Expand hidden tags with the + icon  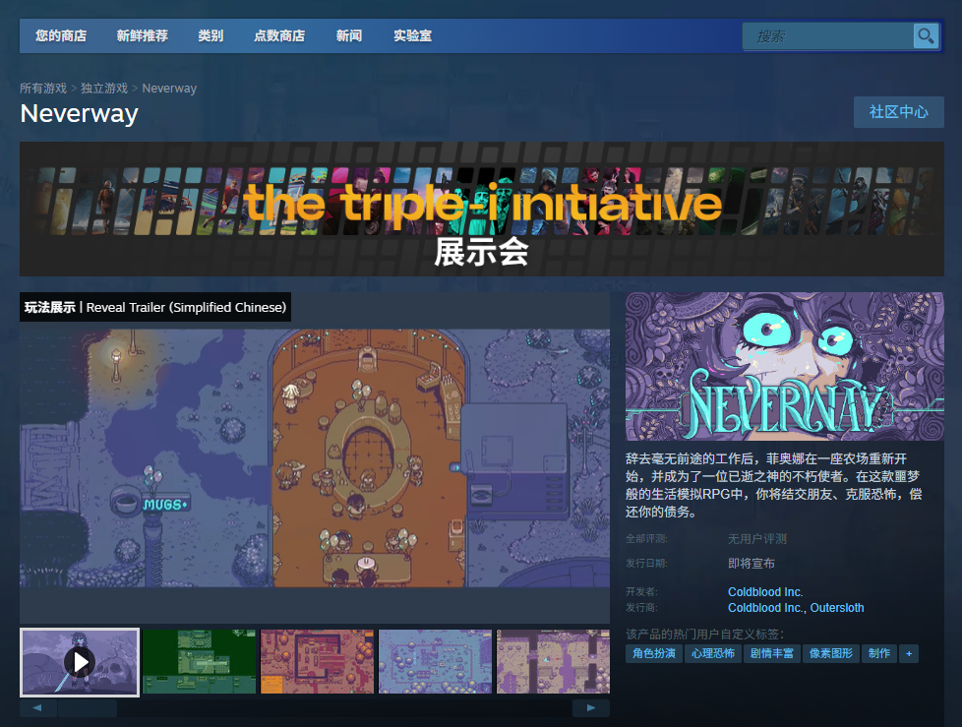(909, 653)
